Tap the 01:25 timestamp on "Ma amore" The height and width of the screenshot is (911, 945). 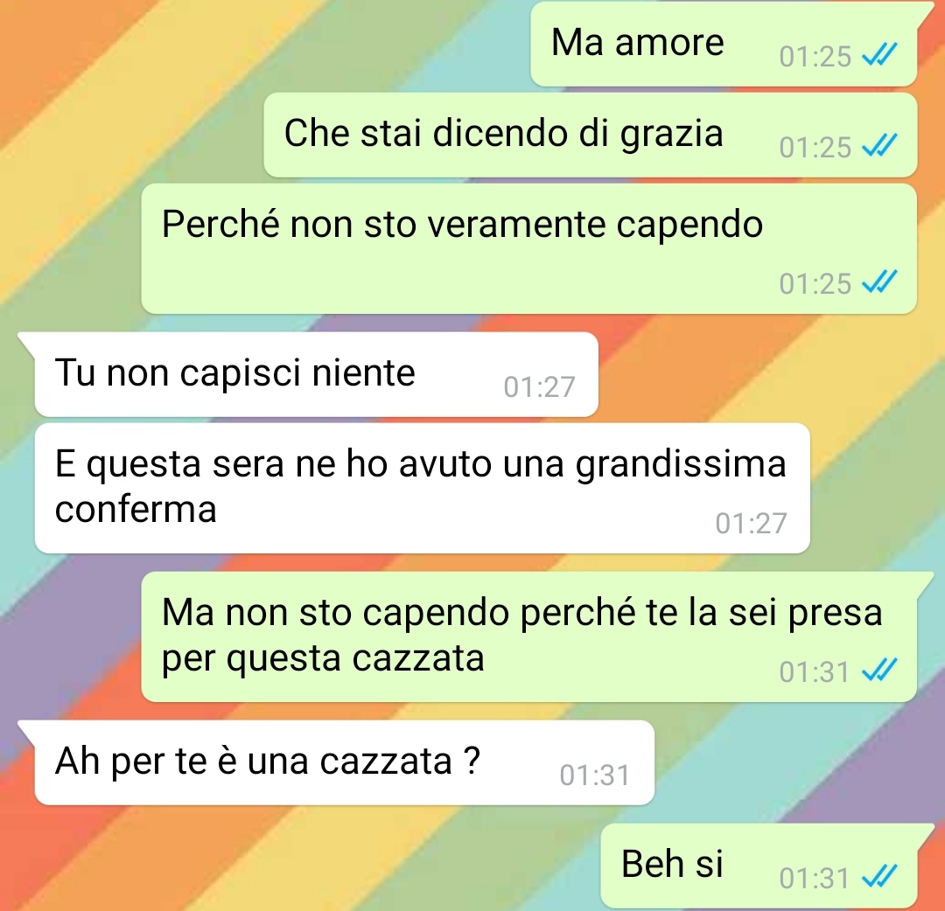(x=815, y=57)
